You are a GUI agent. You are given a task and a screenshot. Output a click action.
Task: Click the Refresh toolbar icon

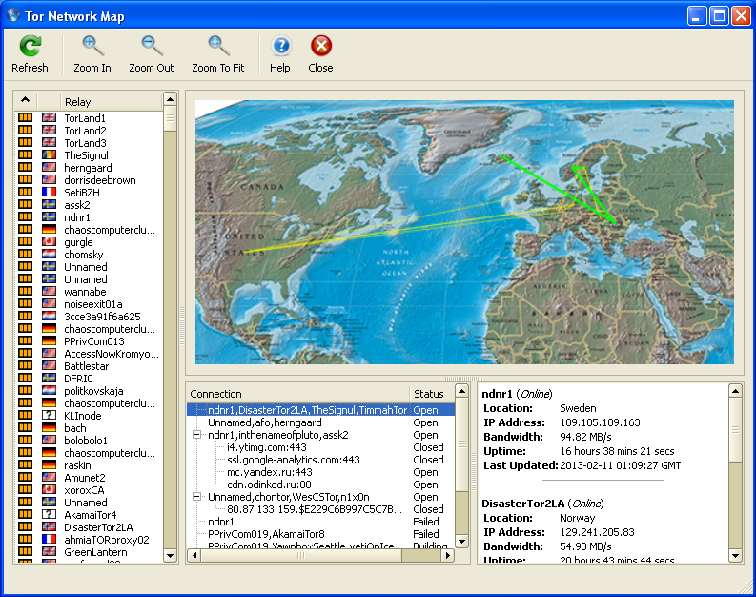point(30,47)
